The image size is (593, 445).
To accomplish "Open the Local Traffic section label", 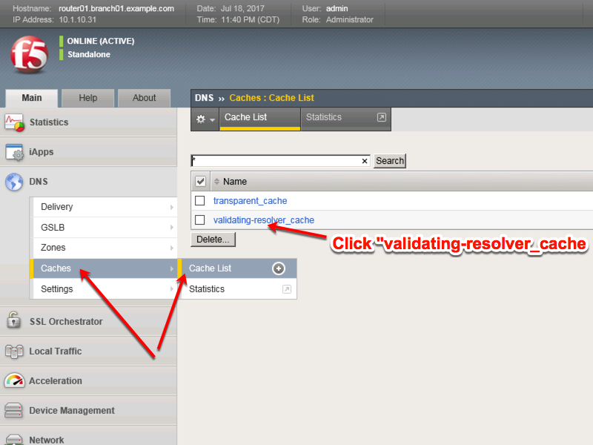I will click(x=56, y=351).
